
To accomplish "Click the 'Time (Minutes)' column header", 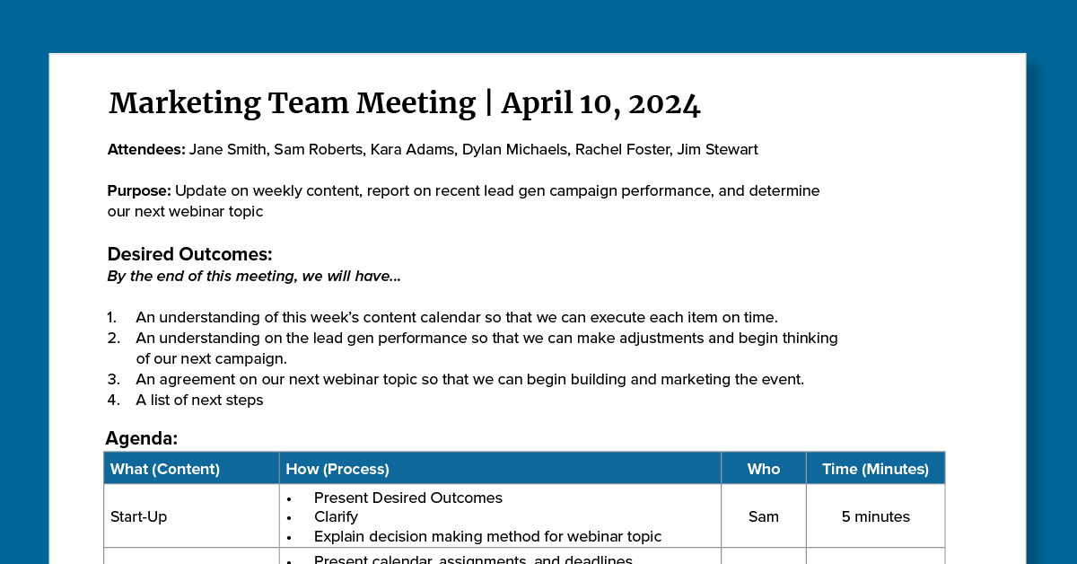I will (875, 469).
